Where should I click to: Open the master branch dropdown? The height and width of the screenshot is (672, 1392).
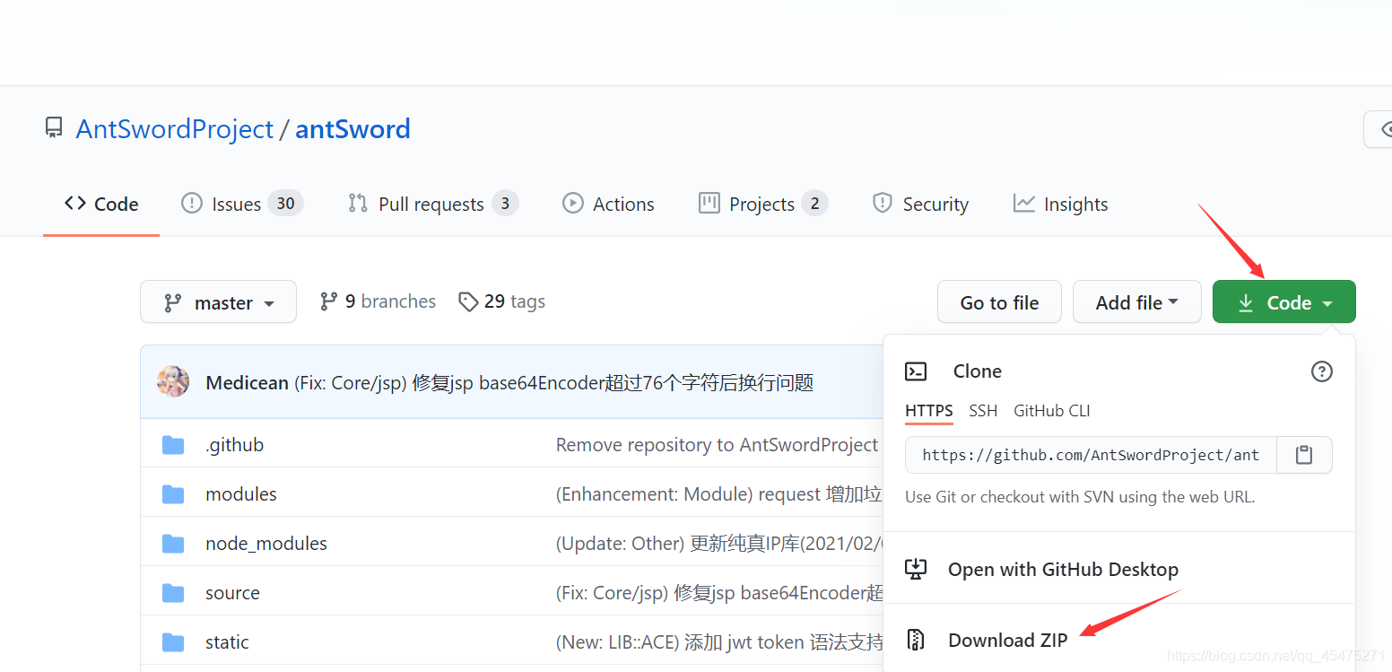(x=218, y=301)
